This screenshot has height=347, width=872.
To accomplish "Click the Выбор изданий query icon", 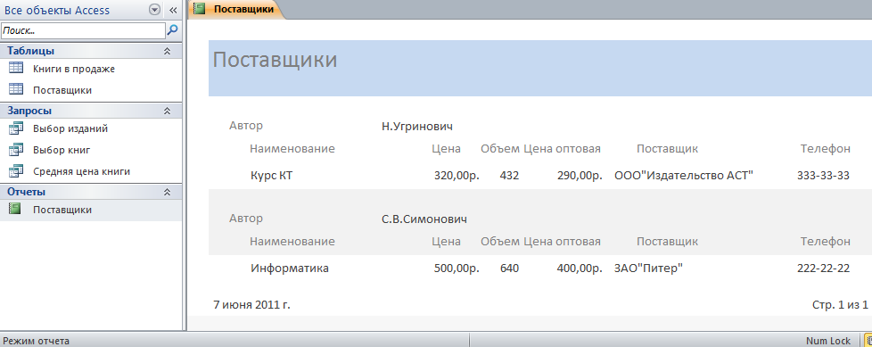I will coord(16,128).
